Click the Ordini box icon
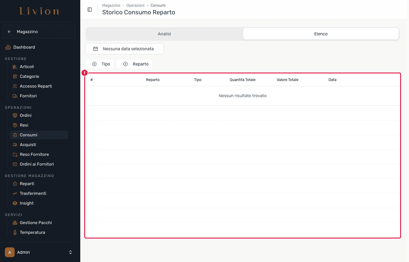The width and height of the screenshot is (409, 262). tap(15, 115)
